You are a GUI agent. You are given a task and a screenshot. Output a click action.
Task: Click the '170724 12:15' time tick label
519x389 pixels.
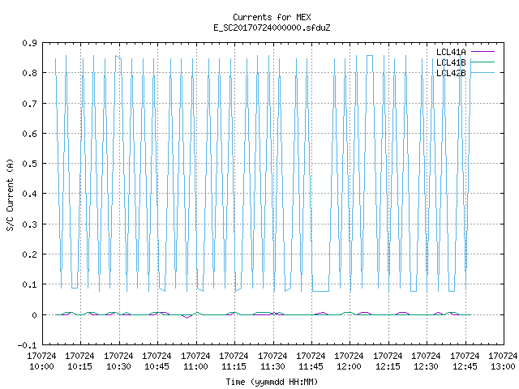388,361
